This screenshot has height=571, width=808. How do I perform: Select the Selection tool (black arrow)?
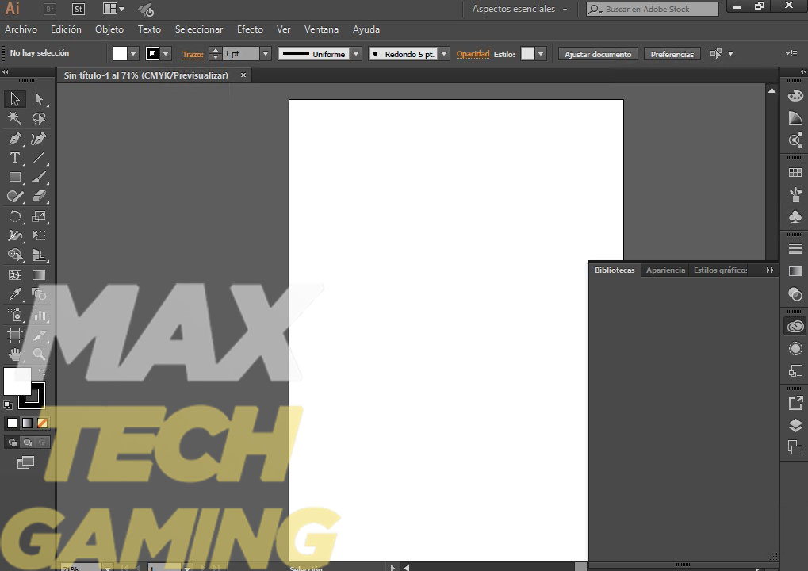tap(14, 98)
